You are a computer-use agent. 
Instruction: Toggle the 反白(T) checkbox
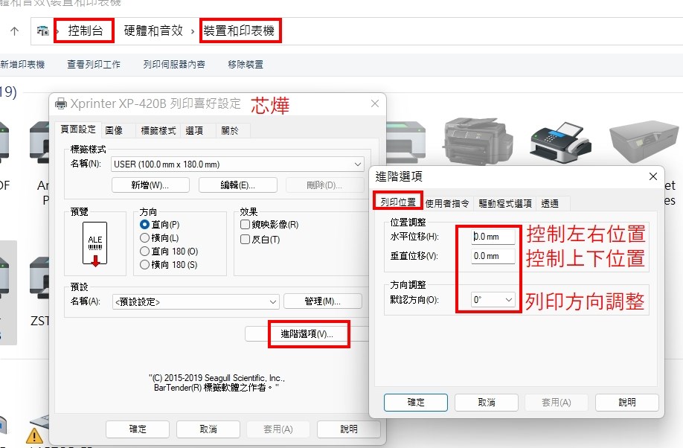tap(245, 240)
